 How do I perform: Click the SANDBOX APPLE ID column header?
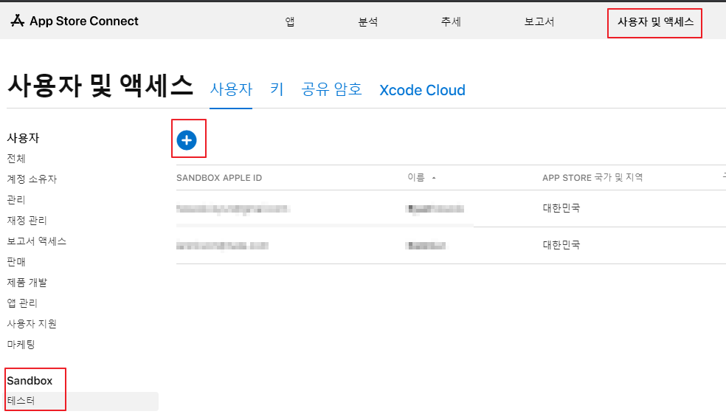(x=219, y=178)
